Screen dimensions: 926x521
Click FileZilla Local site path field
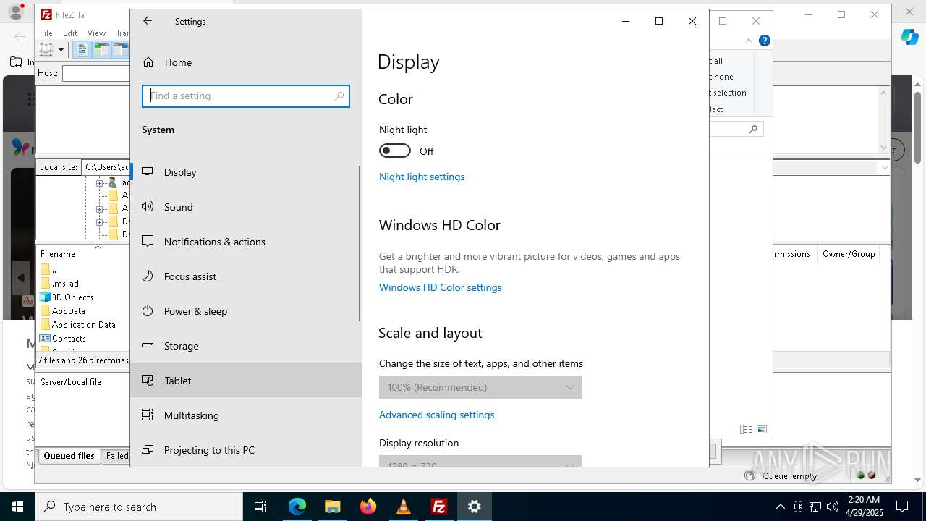tap(106, 167)
